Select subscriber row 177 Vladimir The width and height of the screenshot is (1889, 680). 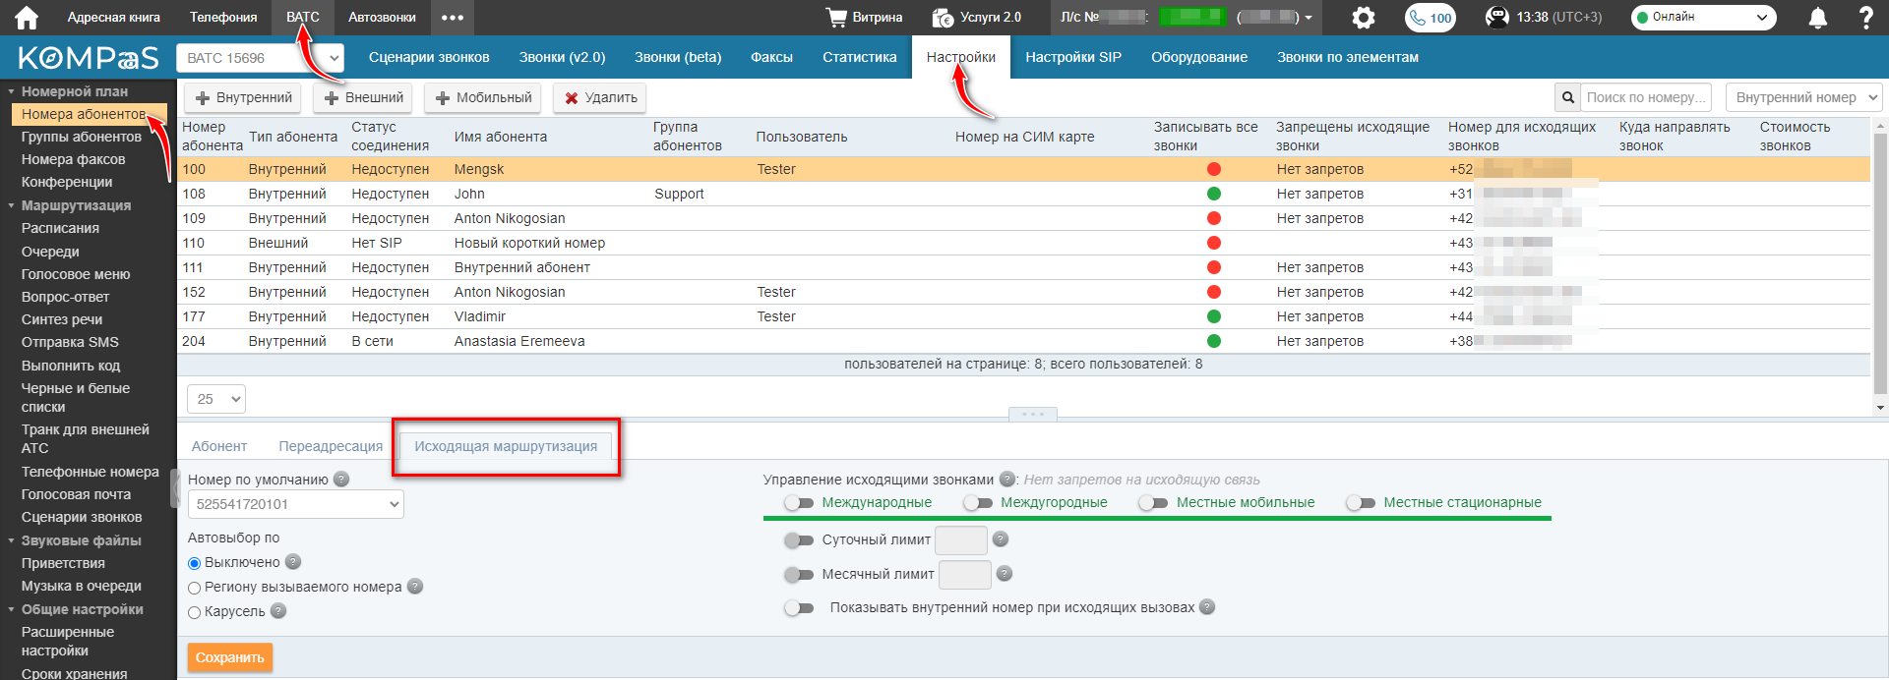[x=1023, y=316]
